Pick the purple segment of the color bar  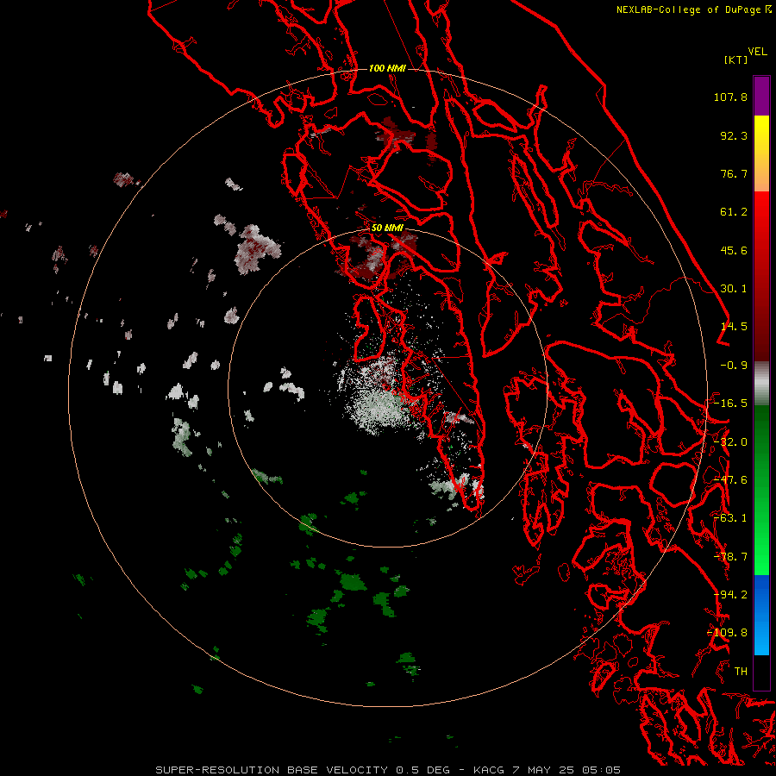(x=761, y=96)
